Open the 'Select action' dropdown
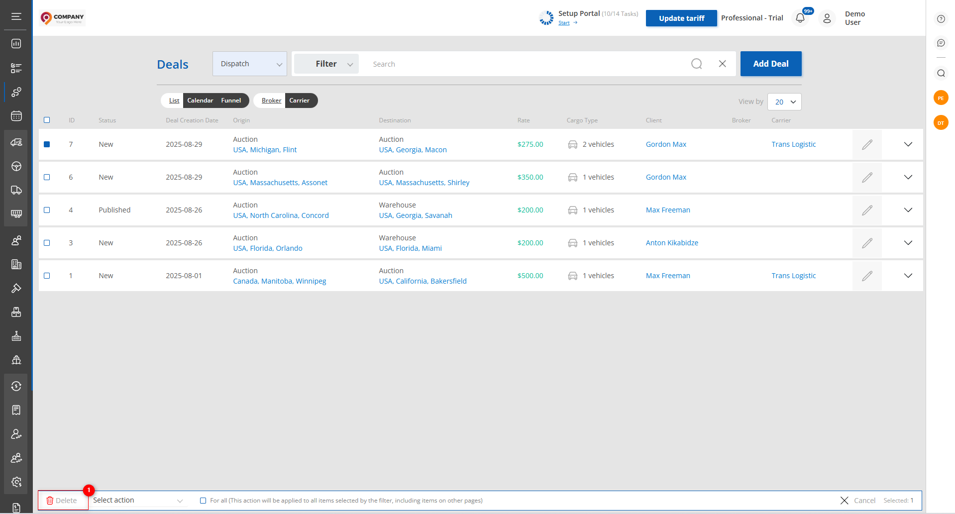The width and height of the screenshot is (955, 514). point(138,501)
